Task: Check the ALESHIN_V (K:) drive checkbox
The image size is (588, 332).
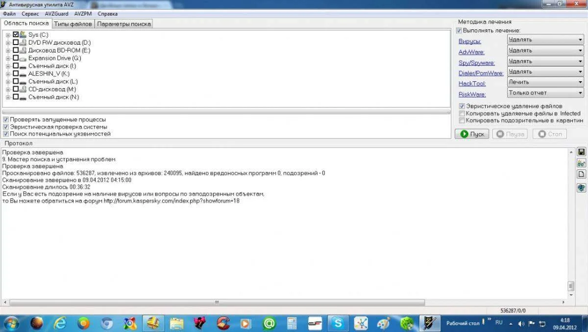Action: tap(16, 73)
